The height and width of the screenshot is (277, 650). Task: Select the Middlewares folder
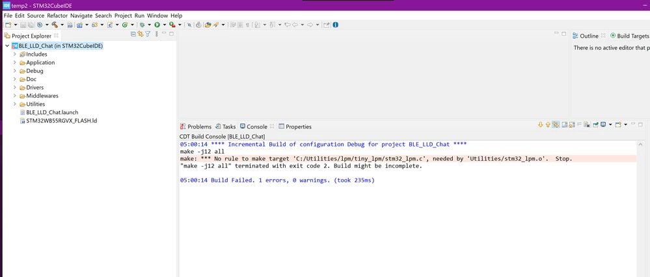click(42, 95)
